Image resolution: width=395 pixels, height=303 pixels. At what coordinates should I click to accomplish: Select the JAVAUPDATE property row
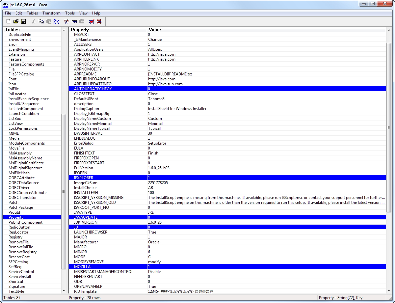point(227,217)
